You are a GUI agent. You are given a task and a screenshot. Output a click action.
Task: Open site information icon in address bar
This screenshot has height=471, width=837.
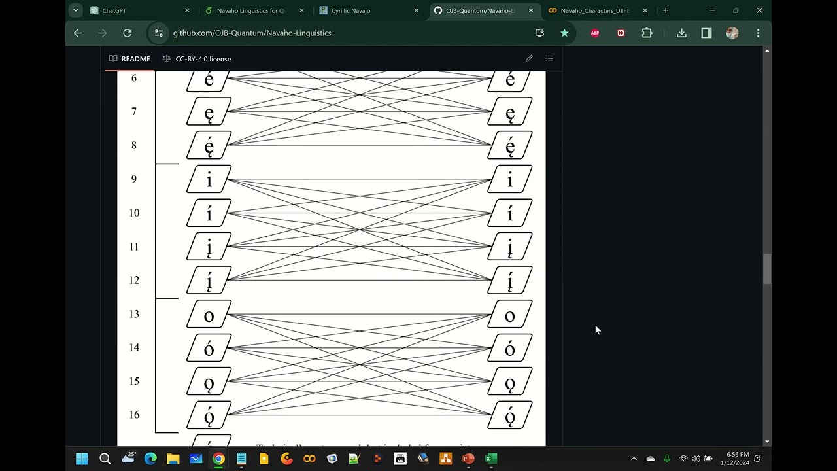point(158,33)
